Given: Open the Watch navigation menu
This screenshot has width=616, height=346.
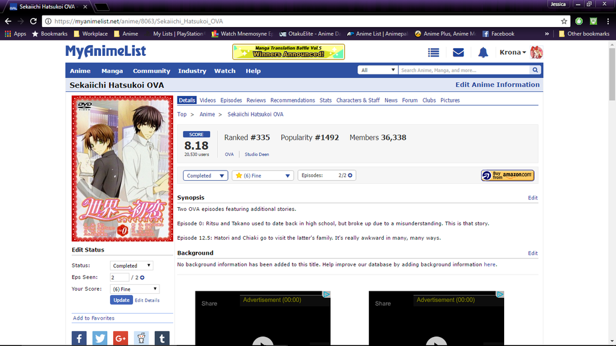Looking at the screenshot, I should 225,71.
